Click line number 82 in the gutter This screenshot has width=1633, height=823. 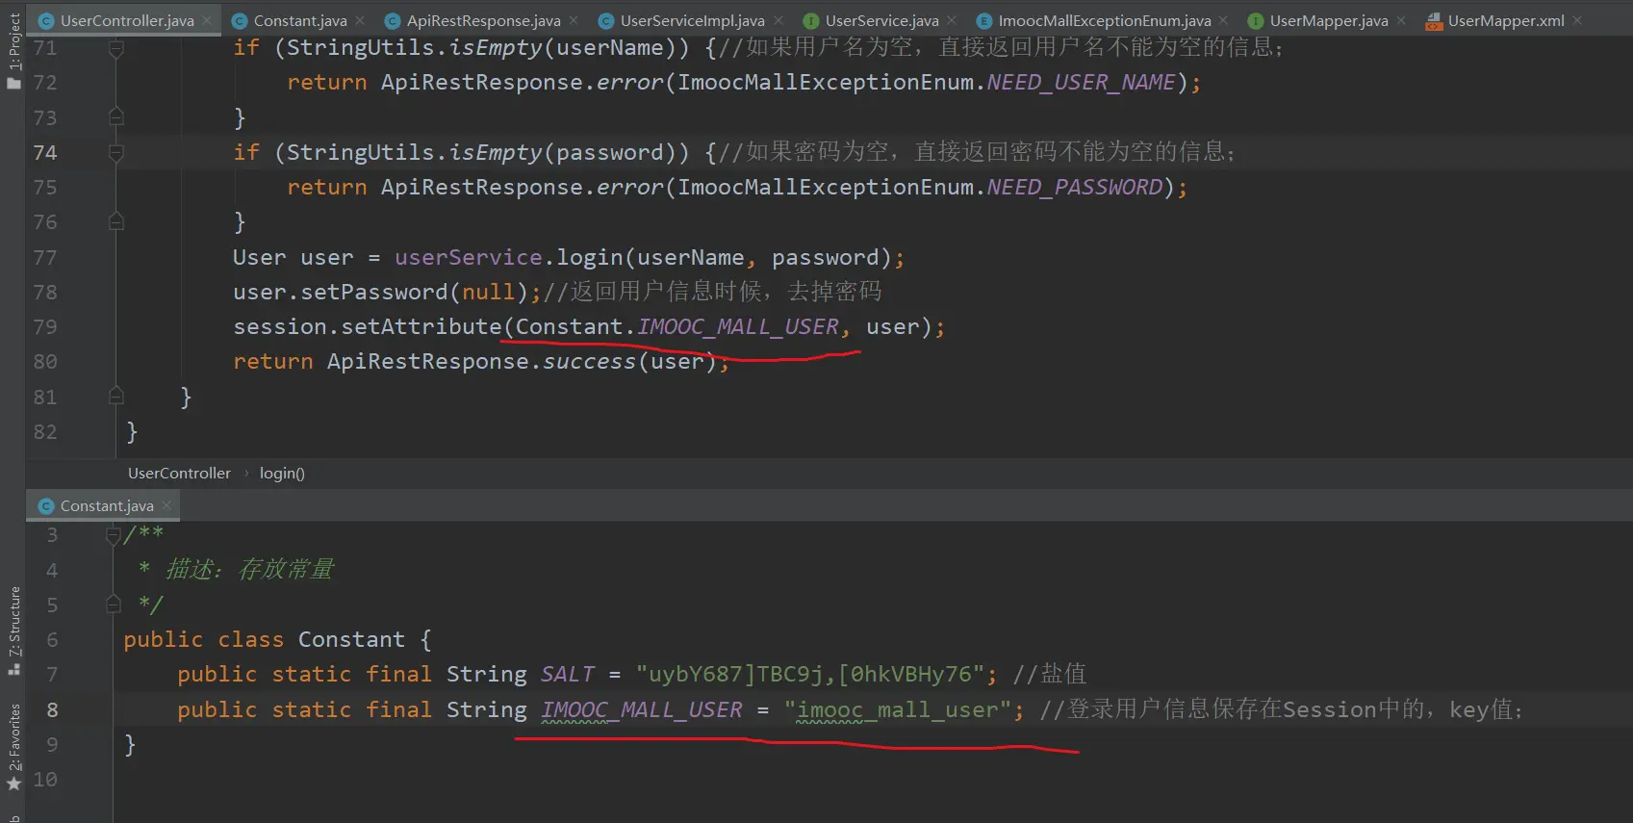[44, 431]
